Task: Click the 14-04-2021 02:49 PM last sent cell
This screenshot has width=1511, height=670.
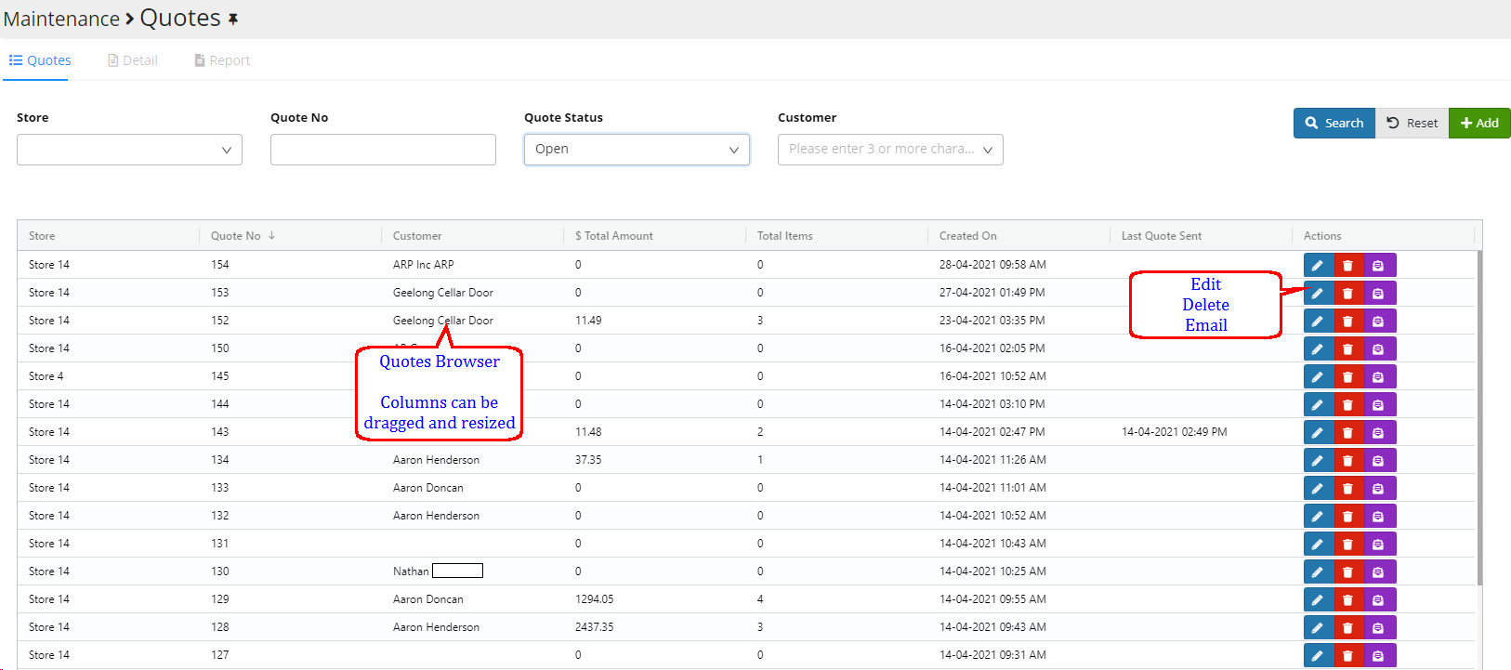Action: click(x=1175, y=432)
